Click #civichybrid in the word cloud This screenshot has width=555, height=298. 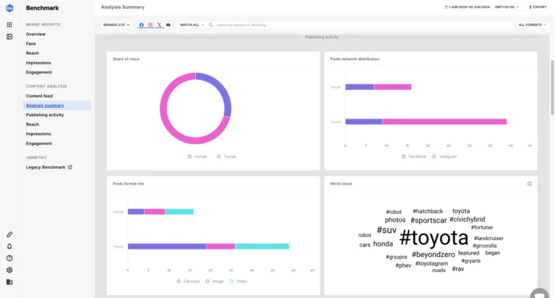click(468, 219)
